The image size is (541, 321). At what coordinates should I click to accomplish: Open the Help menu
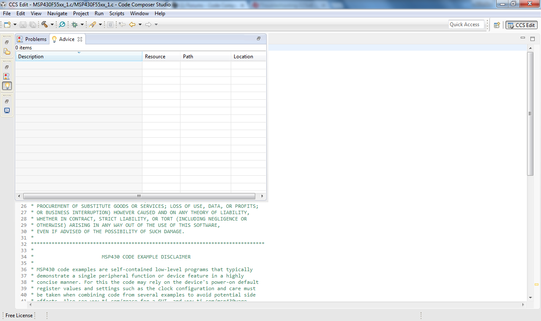(160, 14)
